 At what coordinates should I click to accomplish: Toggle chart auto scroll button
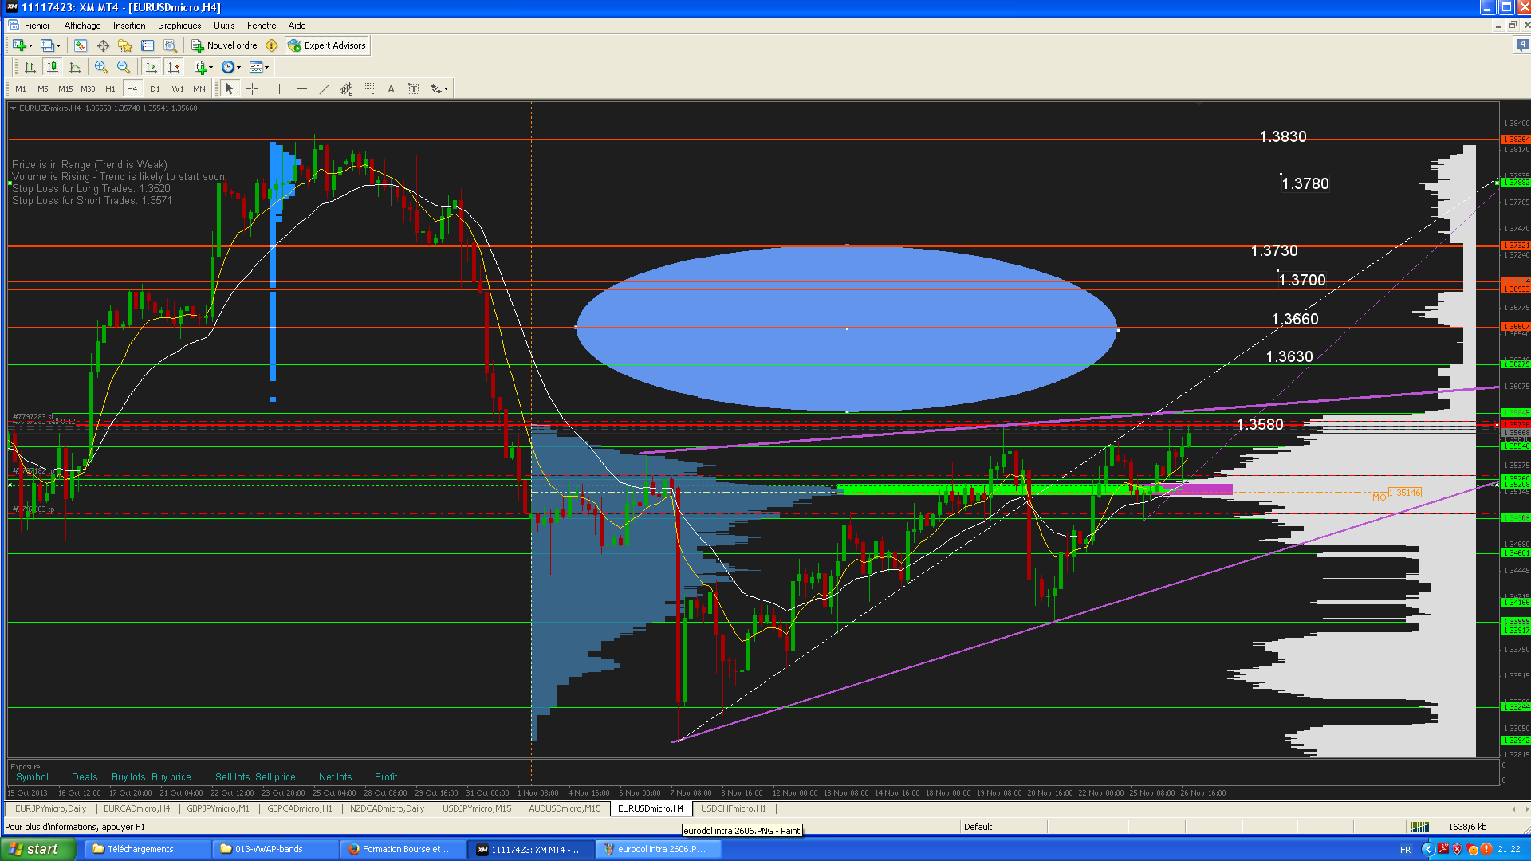coord(152,67)
